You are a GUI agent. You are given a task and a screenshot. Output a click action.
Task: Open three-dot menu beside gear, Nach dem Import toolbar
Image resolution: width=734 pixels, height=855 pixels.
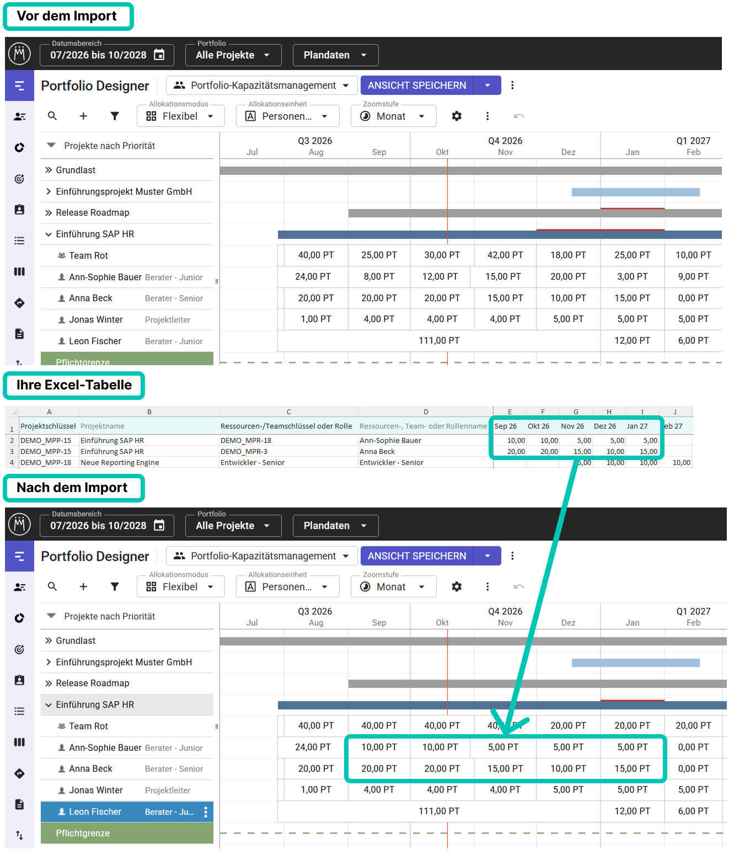coord(487,586)
